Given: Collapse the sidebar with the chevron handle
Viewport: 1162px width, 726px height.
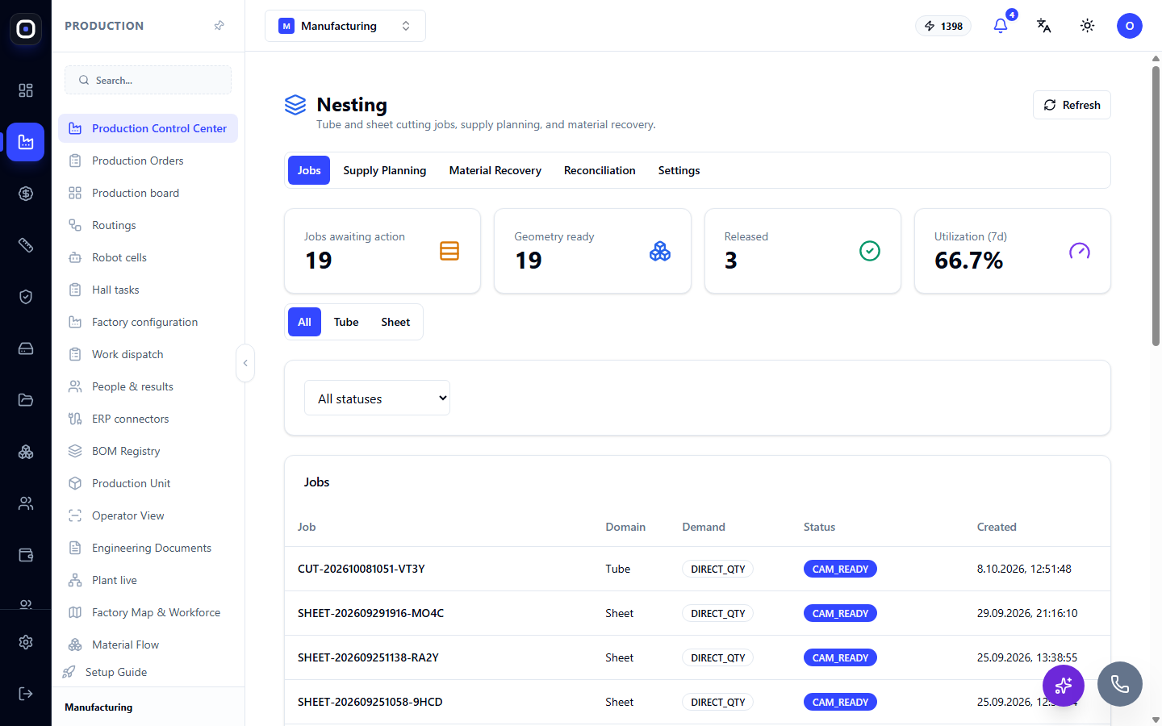Looking at the screenshot, I should click(245, 363).
